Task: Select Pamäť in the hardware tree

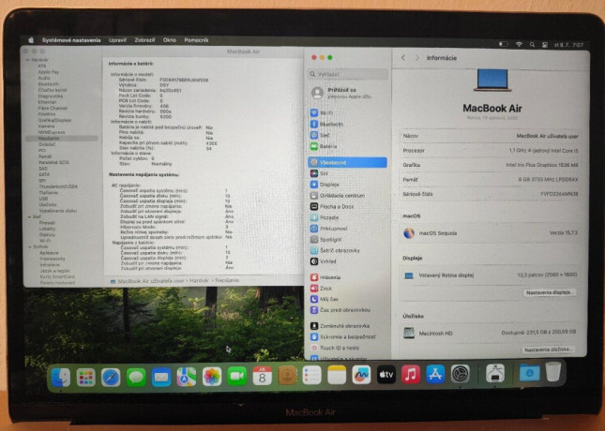Action: 45,156
